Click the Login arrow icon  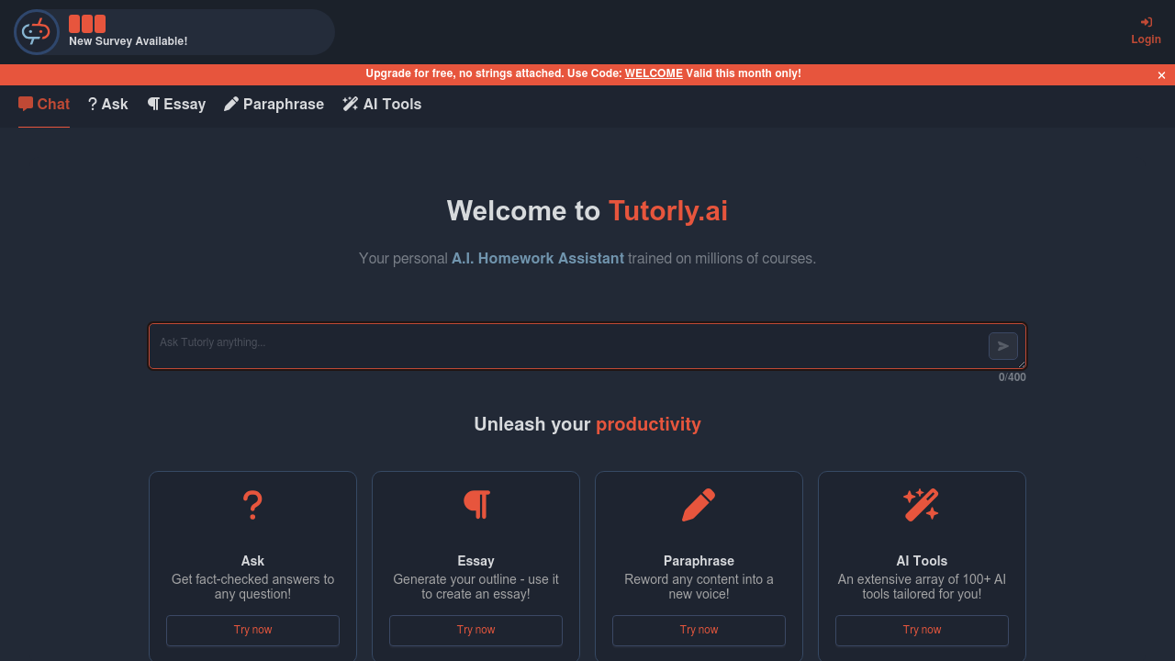coord(1146,22)
